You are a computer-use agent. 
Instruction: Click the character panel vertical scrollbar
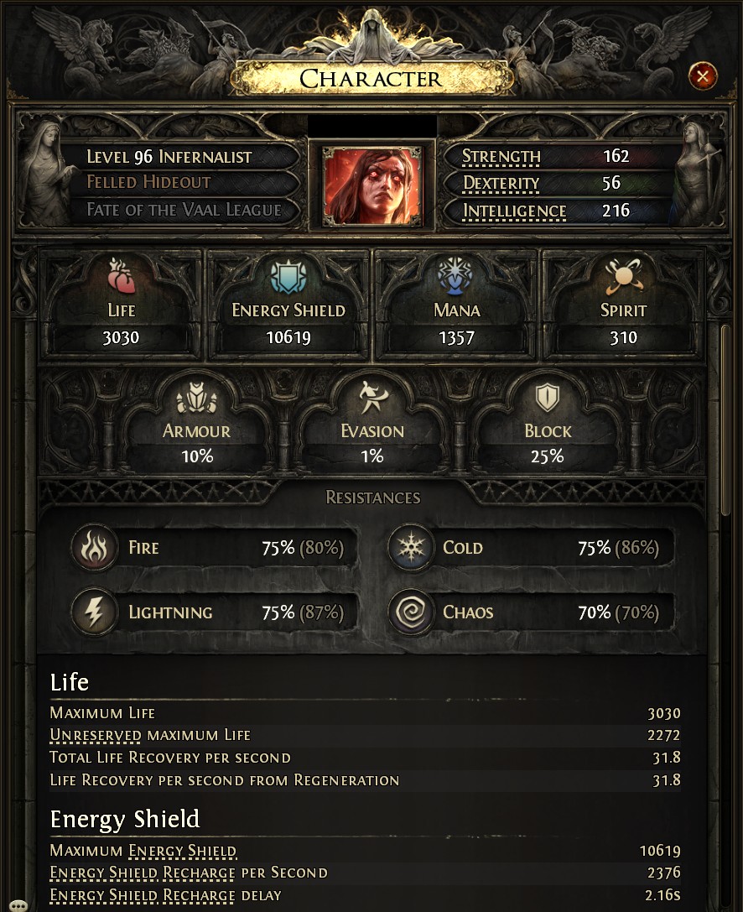(x=725, y=420)
